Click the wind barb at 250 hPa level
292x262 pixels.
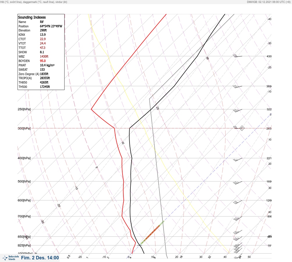pos(238,111)
